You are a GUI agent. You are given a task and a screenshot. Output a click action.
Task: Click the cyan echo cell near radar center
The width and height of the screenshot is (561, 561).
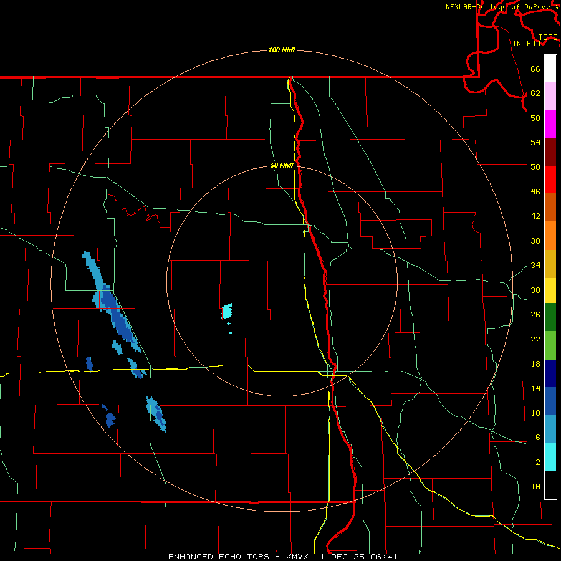coord(227,311)
